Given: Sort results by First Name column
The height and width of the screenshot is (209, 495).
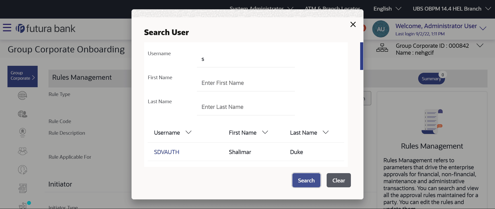Looking at the screenshot, I should [265, 132].
